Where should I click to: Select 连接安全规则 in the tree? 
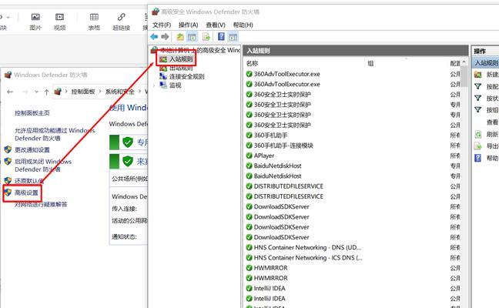click(x=187, y=77)
